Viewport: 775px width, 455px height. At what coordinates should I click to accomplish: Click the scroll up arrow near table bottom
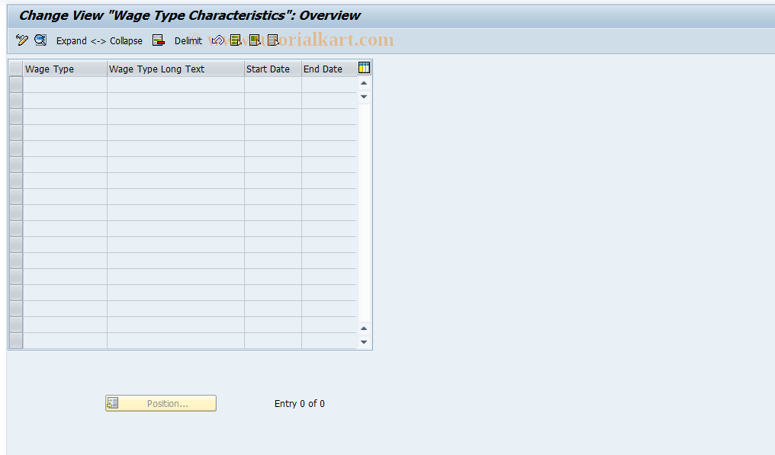click(x=364, y=328)
